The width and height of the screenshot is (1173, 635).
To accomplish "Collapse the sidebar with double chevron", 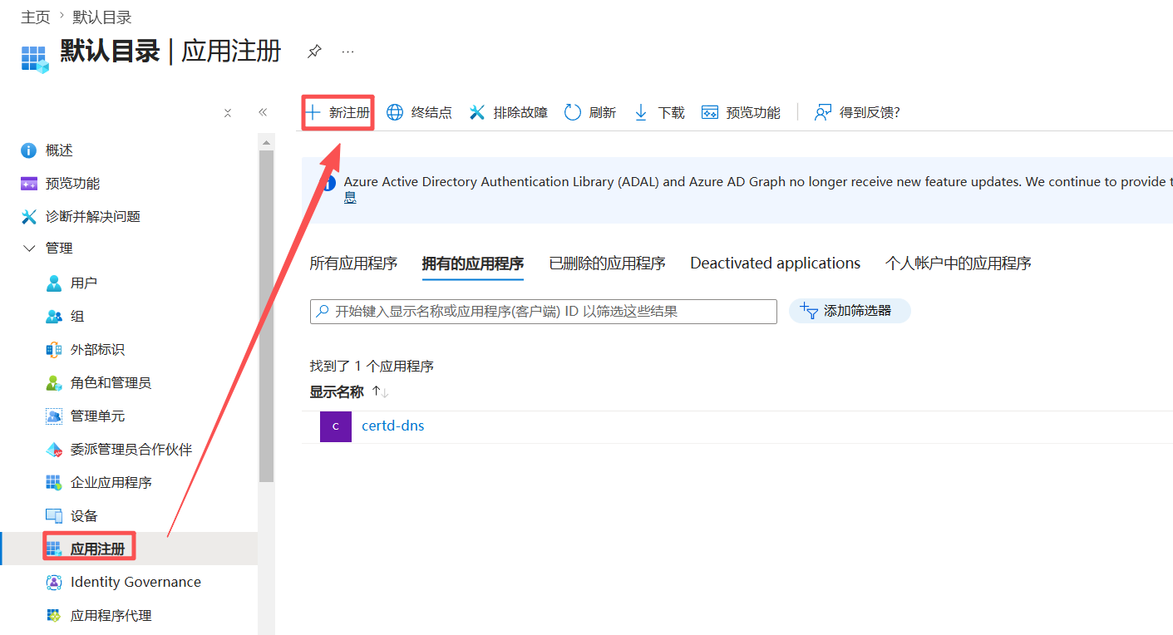I will pyautogui.click(x=263, y=112).
